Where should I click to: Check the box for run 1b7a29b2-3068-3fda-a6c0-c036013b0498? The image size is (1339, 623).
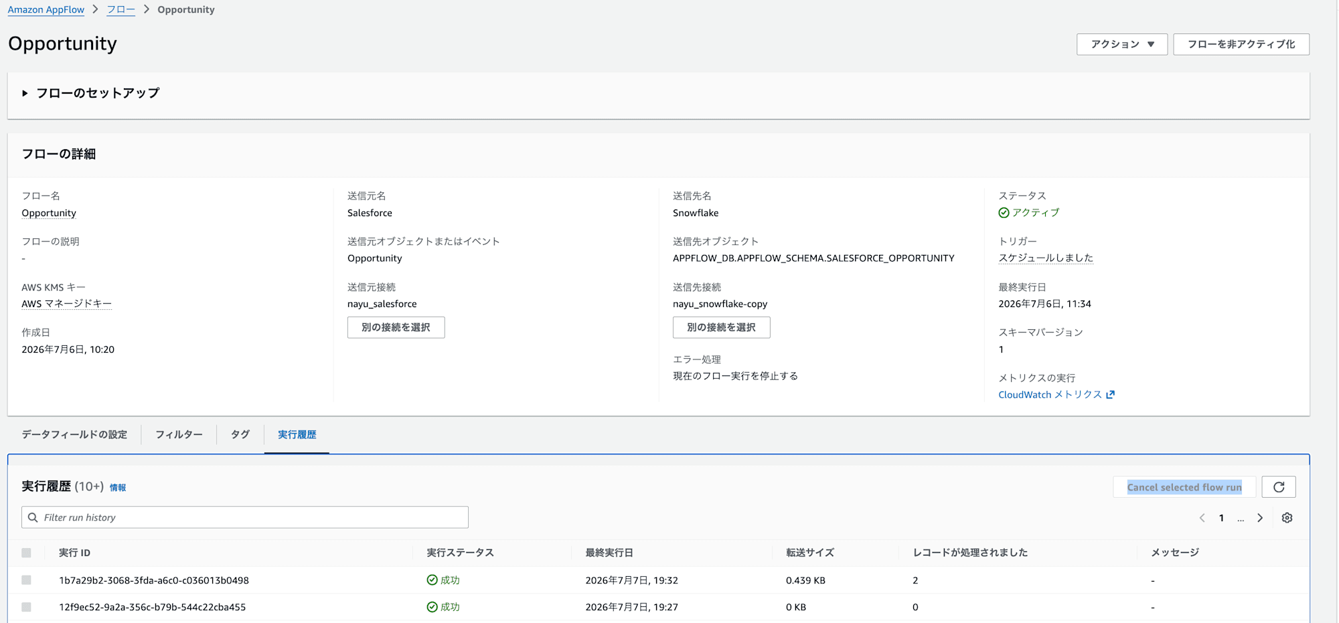click(26, 580)
